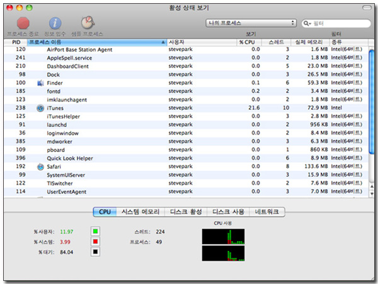Click the toolbar toggle pill in the title bar
The image size is (378, 284).
[x=367, y=8]
